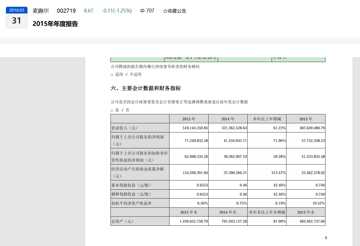Click the 2013 年 column header
Viewport: 360px width, 246px height.
306,119
